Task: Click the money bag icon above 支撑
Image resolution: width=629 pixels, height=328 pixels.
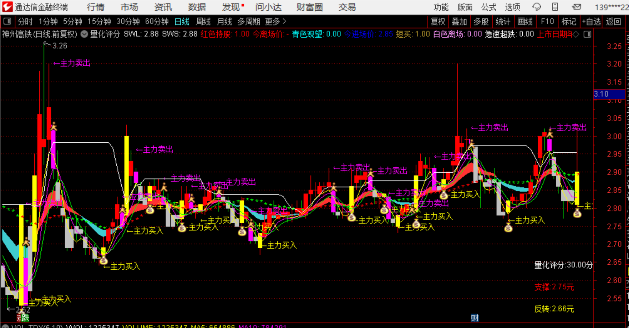Action: pos(577,214)
